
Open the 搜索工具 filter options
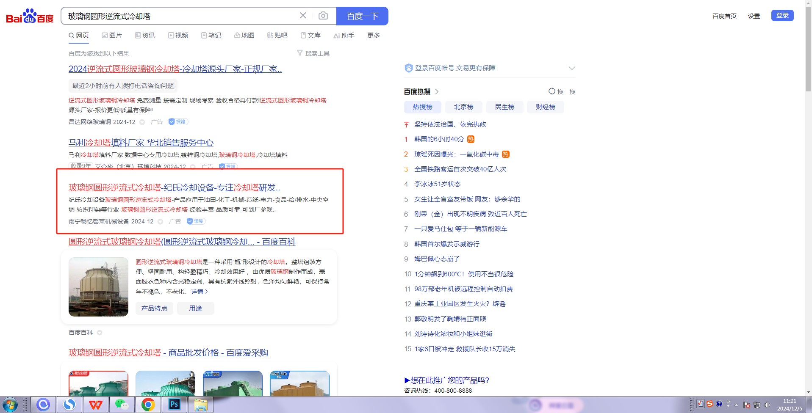pyautogui.click(x=313, y=53)
